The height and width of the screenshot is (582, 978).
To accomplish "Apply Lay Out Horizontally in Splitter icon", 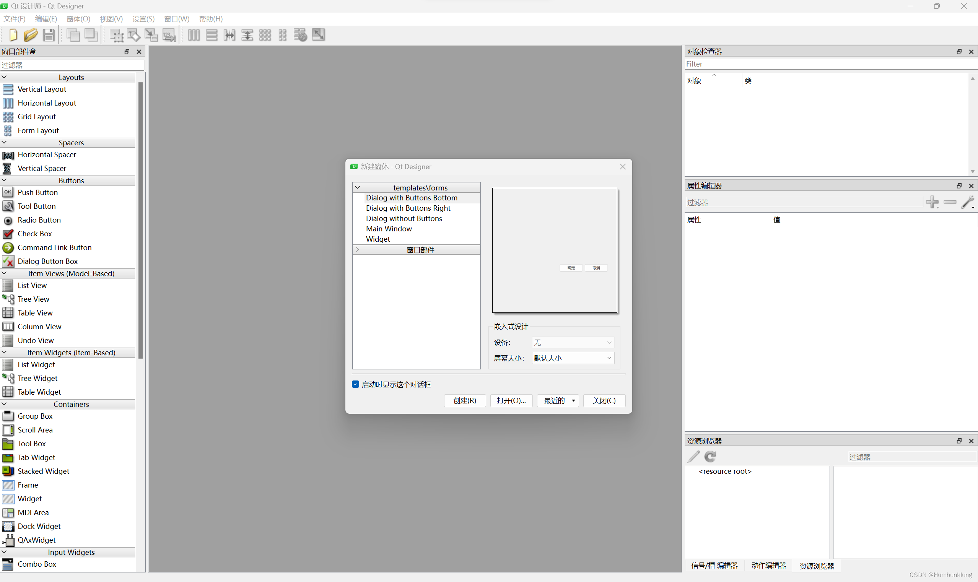I will click(229, 35).
